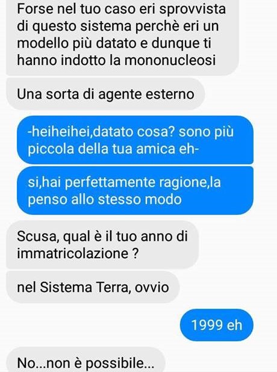Viewport: 277px width, 372px height.
Task: Tap the message starting 'Forse nel tuo caso'
Action: tap(122, 37)
